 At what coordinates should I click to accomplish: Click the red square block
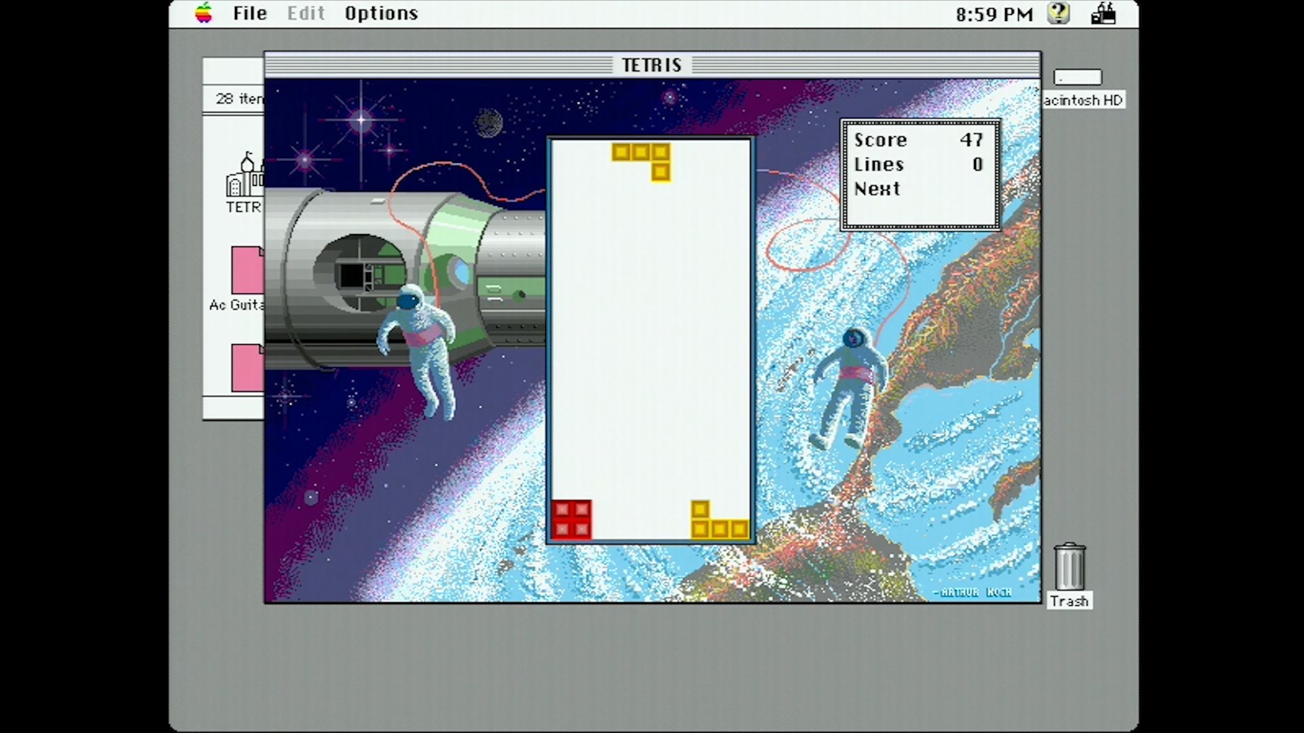click(x=571, y=519)
